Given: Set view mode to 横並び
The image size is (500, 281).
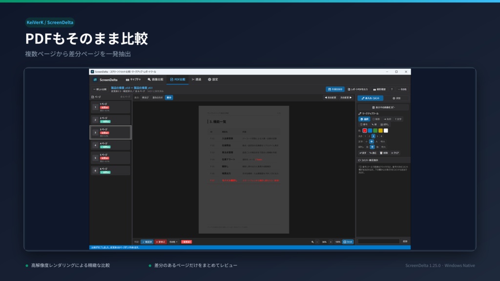Looking at the screenshot, I should [x=145, y=98].
